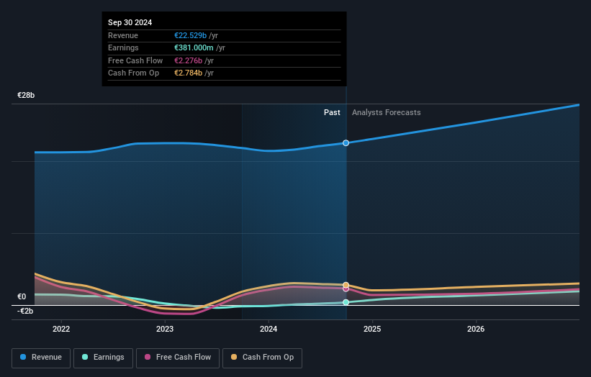Click the €381.000m earnings value in tooltip

194,47
